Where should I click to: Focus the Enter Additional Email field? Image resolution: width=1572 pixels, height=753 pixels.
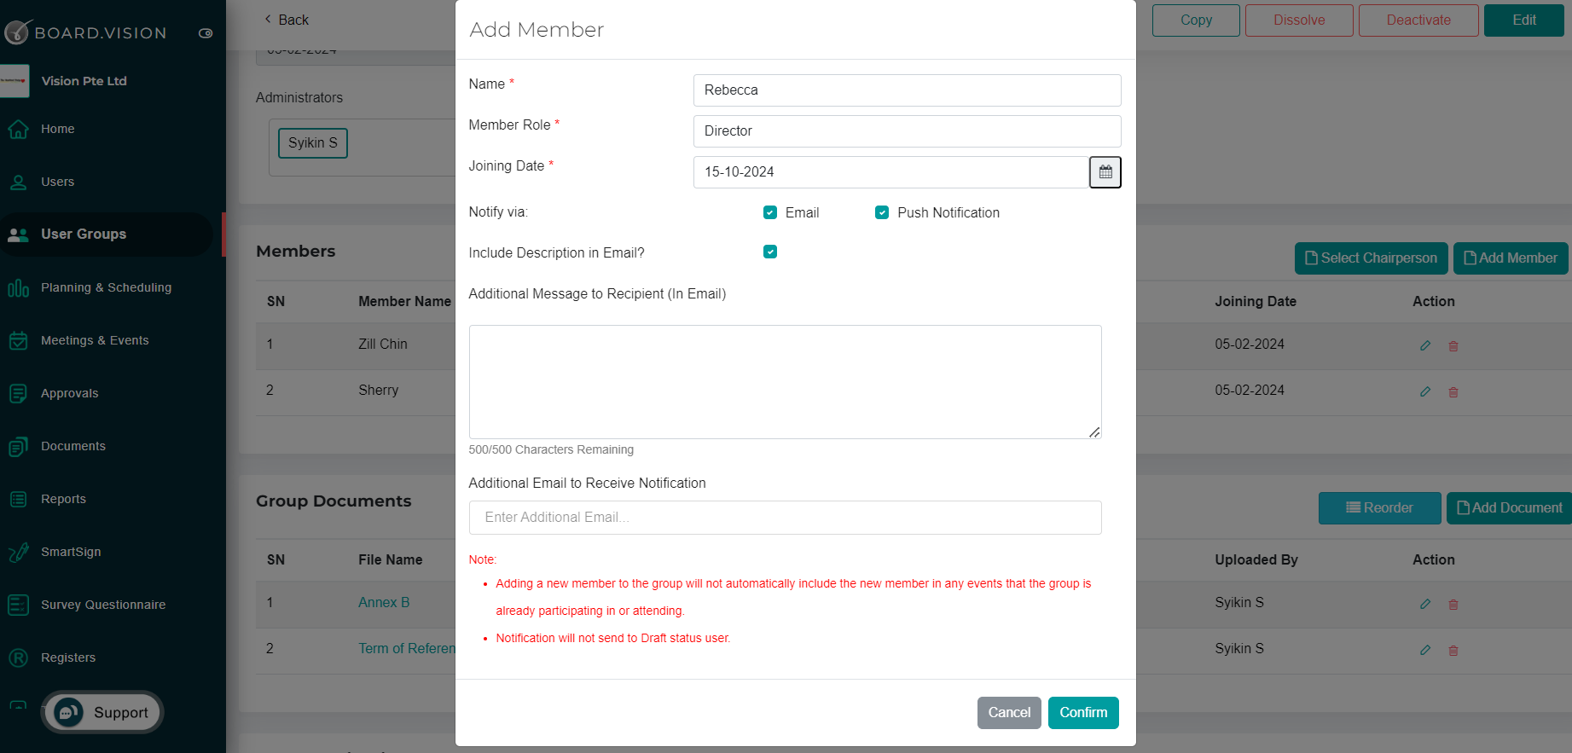(785, 518)
